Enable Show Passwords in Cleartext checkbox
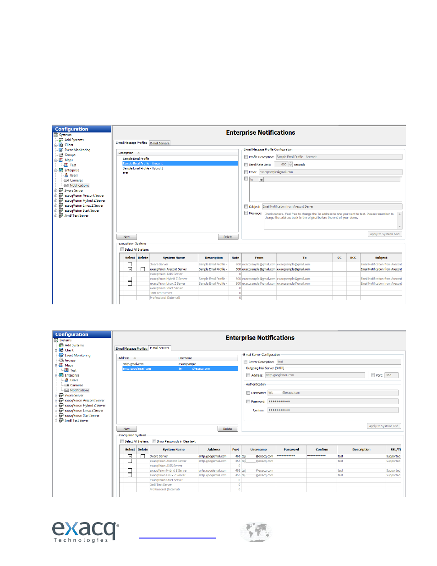 154,441
